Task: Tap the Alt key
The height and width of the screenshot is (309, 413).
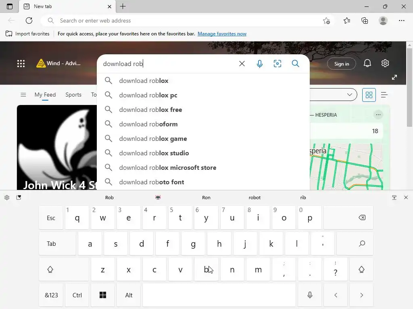Action: pyautogui.click(x=129, y=295)
